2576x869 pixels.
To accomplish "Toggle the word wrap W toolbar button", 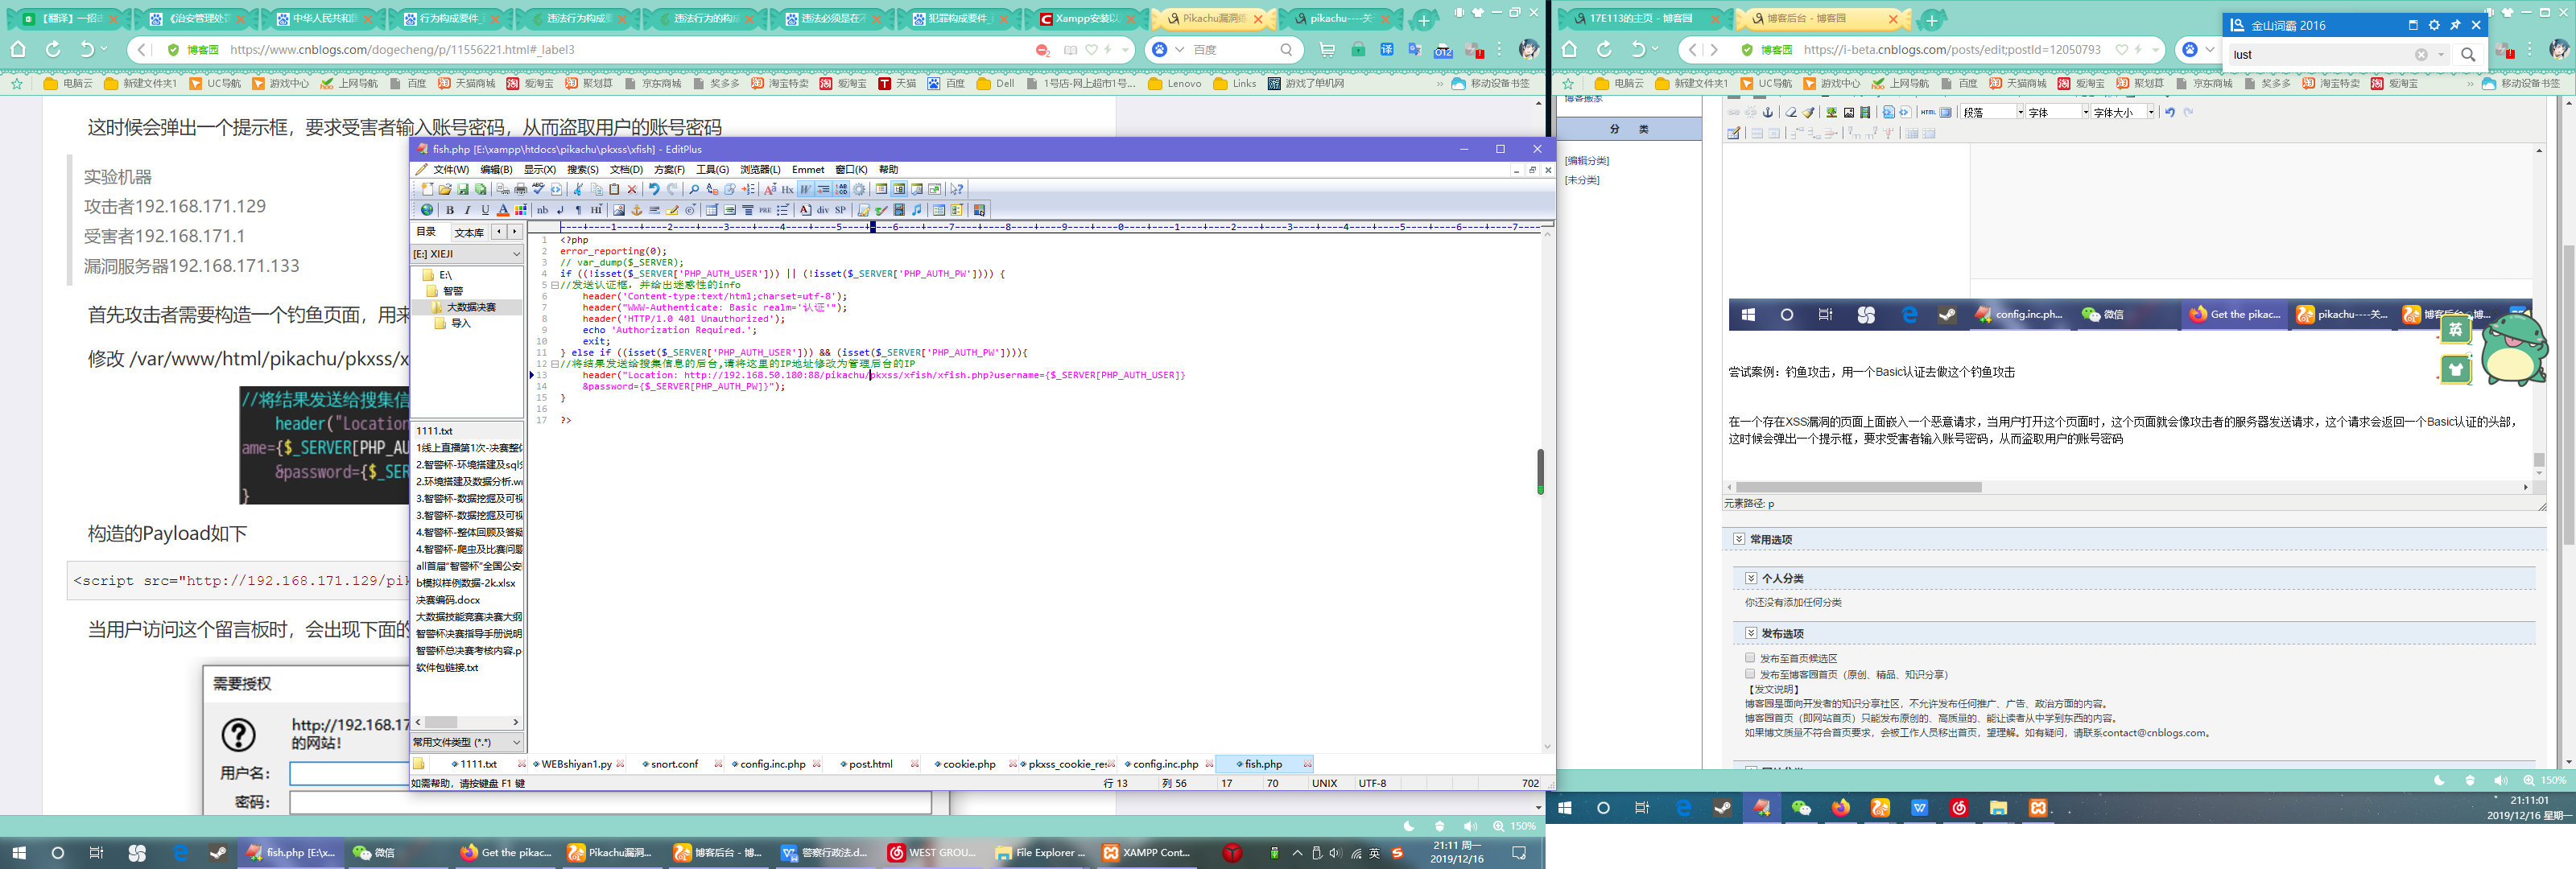I will (x=805, y=190).
